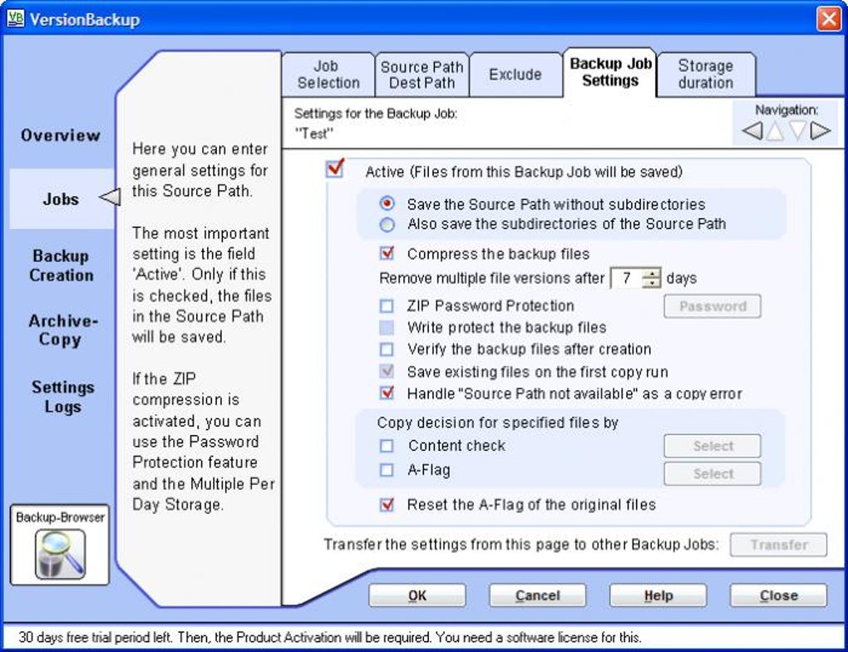Toggle the Active backup job checkbox
This screenshot has width=848, height=652.
coord(335,168)
